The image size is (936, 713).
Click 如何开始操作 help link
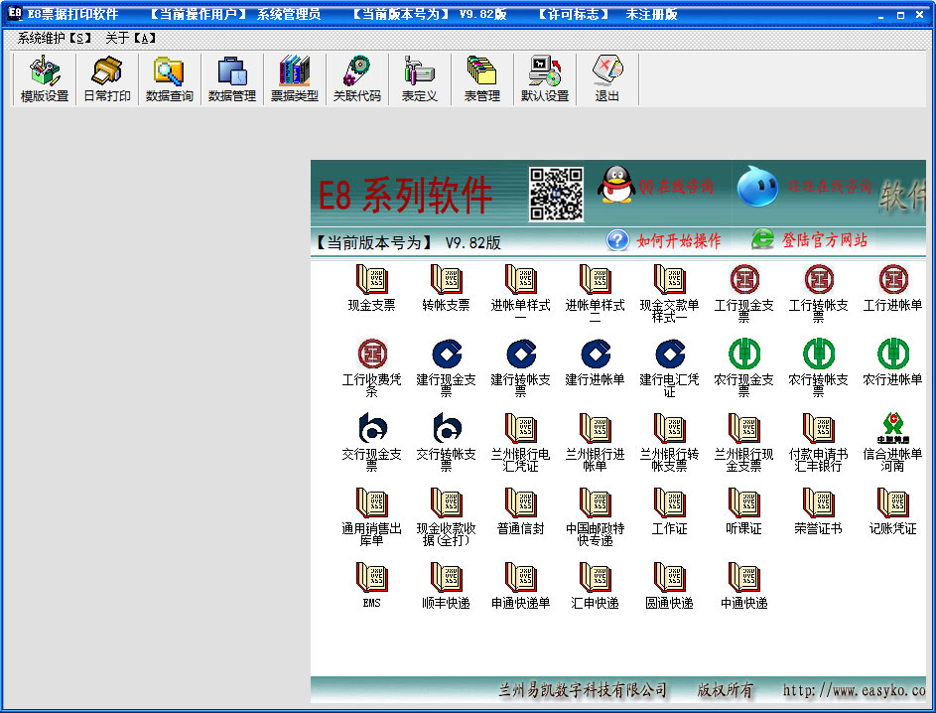click(x=680, y=239)
